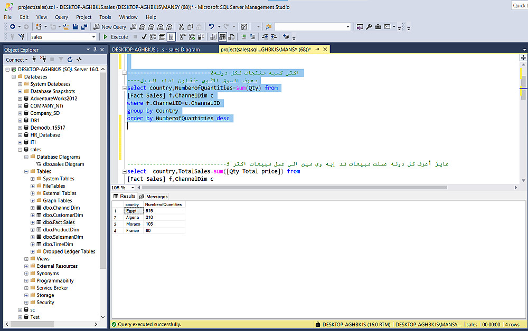This screenshot has height=331, width=528.
Task: Collapse the Tables folder node
Action: (26, 171)
